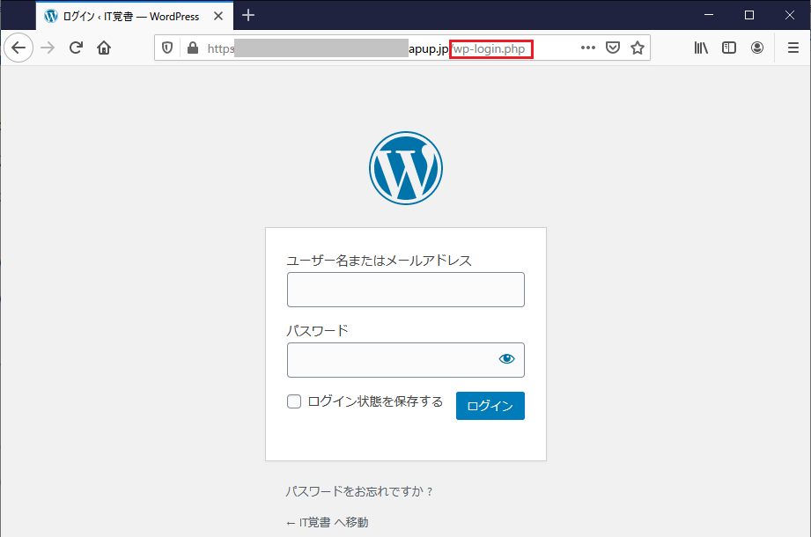Viewport: 811px width, 537px height.
Task: Select the ログイン ‹ IT覚書 WordPress tab
Action: tap(130, 16)
